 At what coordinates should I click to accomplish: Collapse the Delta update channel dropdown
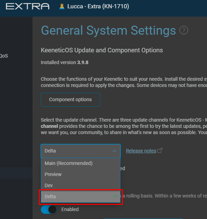[81, 151]
